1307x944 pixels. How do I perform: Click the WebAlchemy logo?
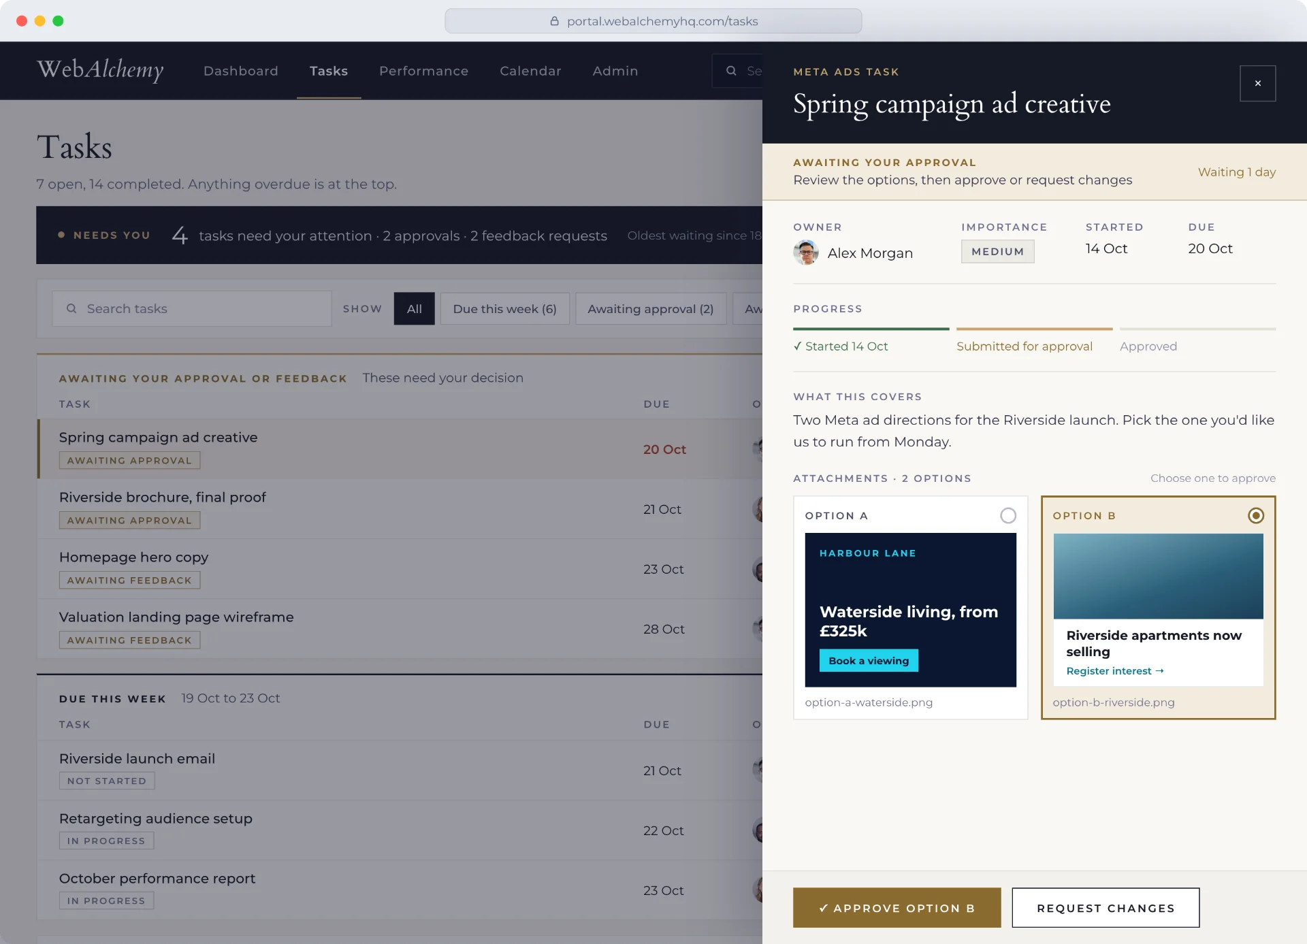point(100,69)
